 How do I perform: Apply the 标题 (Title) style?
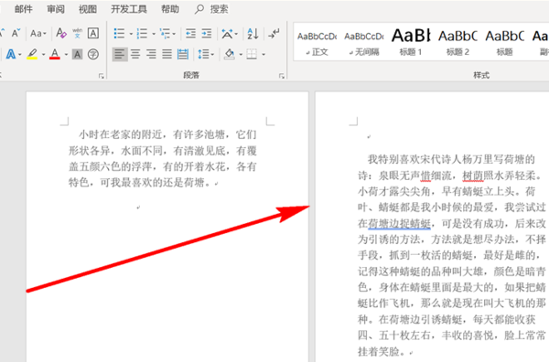(504, 43)
